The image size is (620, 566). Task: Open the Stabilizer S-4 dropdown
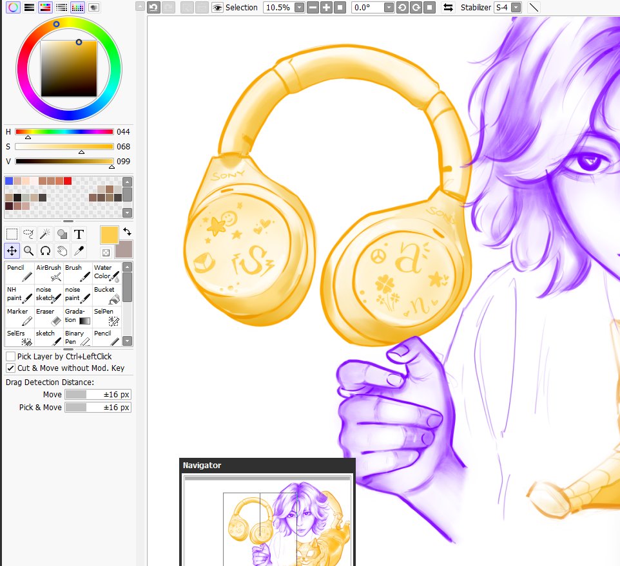pos(516,8)
